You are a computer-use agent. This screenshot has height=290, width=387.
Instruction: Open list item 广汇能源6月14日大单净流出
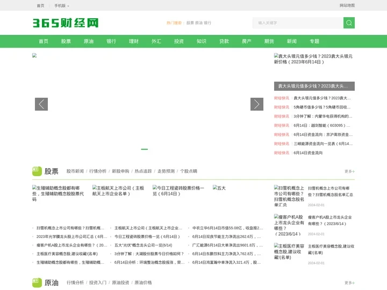click(x=227, y=245)
